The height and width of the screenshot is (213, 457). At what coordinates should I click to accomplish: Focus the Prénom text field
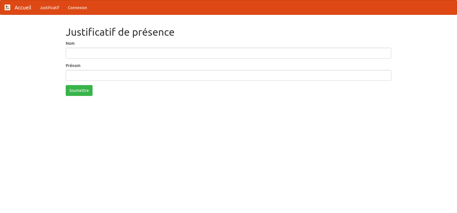tap(228, 75)
